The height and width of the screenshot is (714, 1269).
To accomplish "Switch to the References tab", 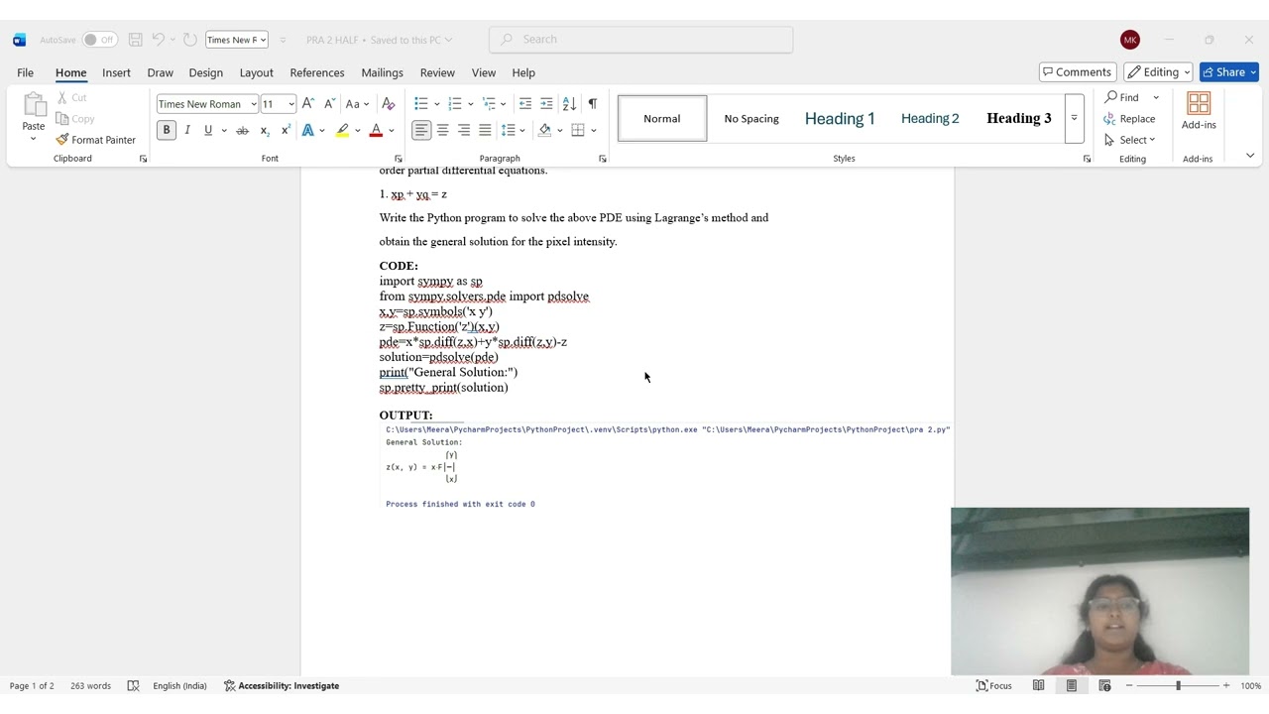I will (317, 72).
